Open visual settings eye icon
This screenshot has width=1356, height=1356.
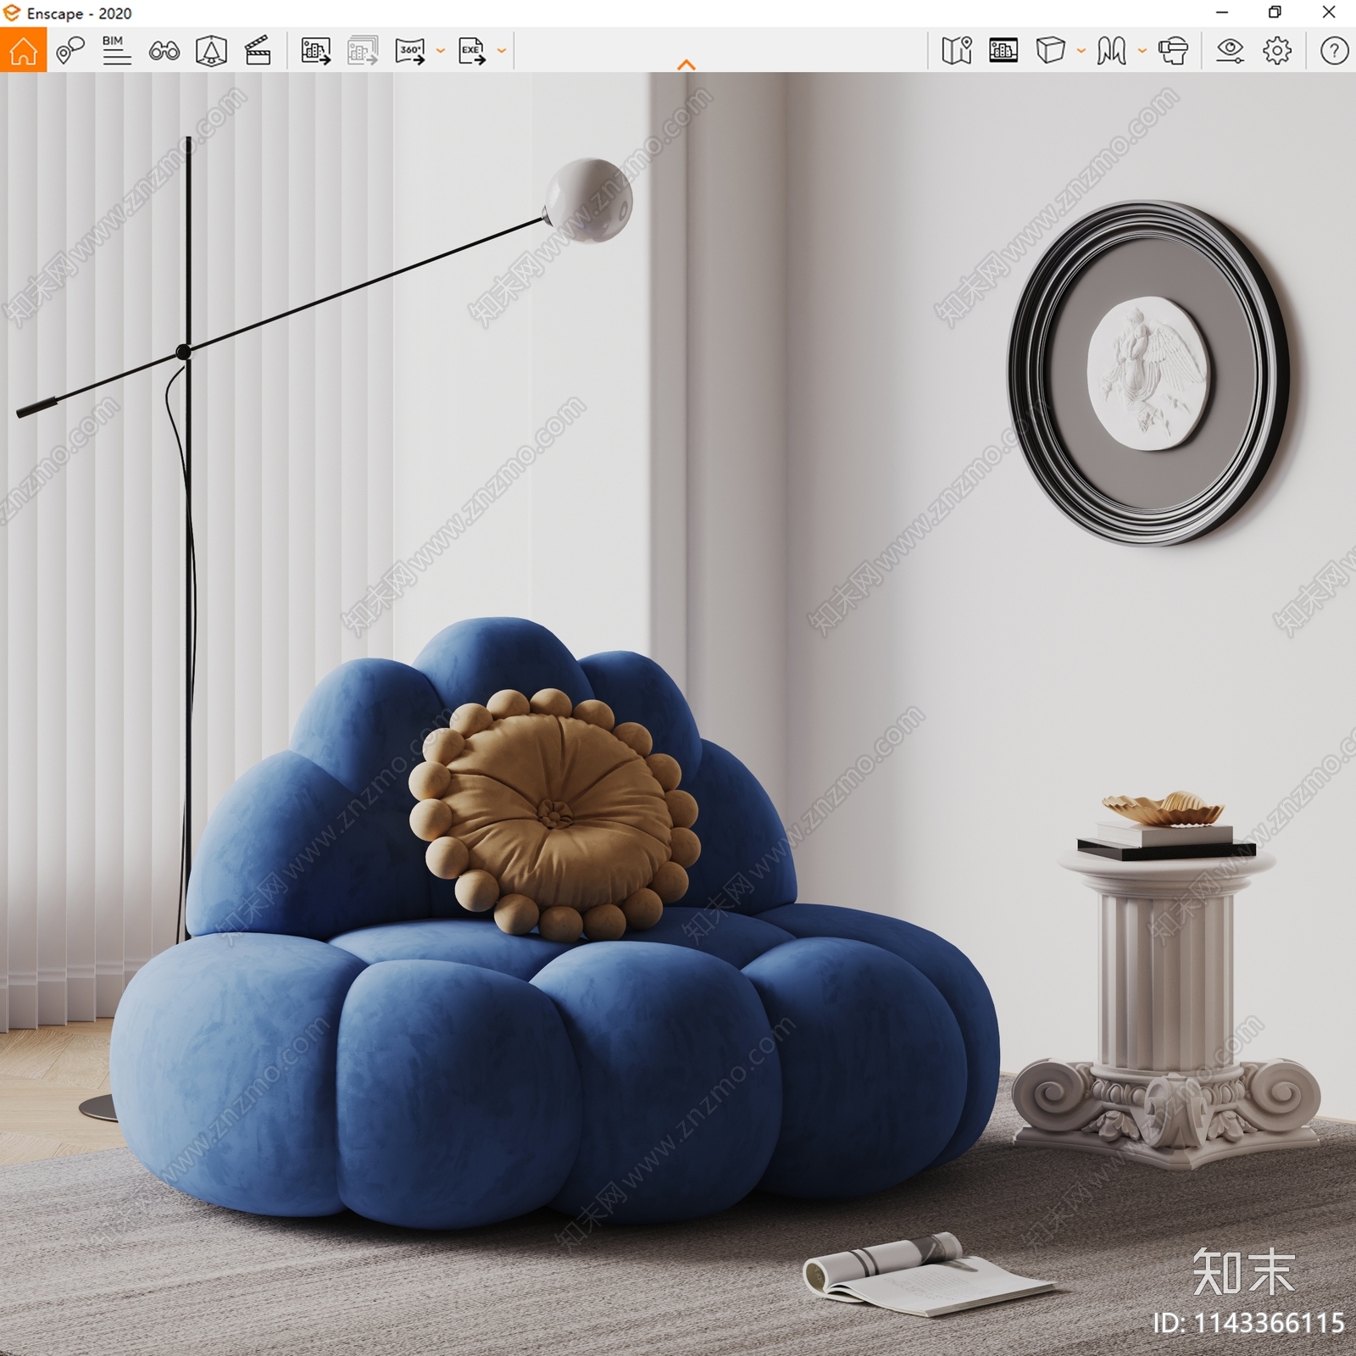point(1230,51)
